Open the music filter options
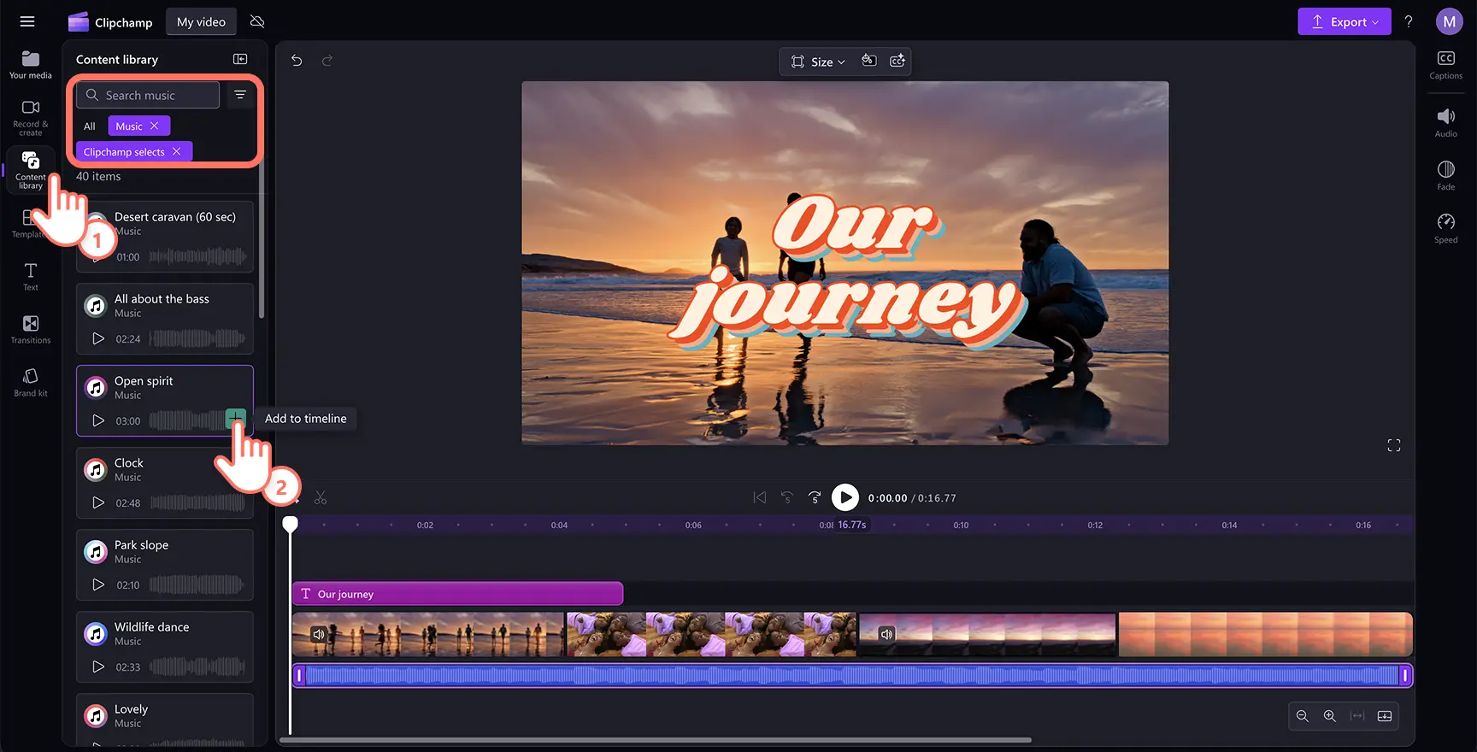 click(x=240, y=95)
